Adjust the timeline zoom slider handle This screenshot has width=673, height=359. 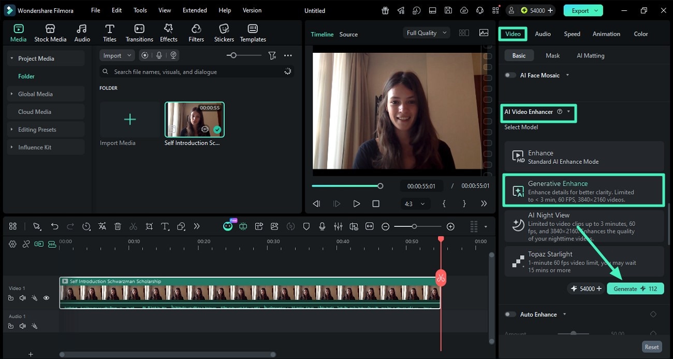(x=414, y=226)
